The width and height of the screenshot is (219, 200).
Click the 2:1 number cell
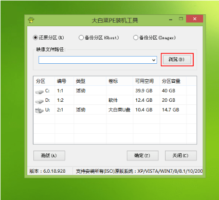[60, 110]
